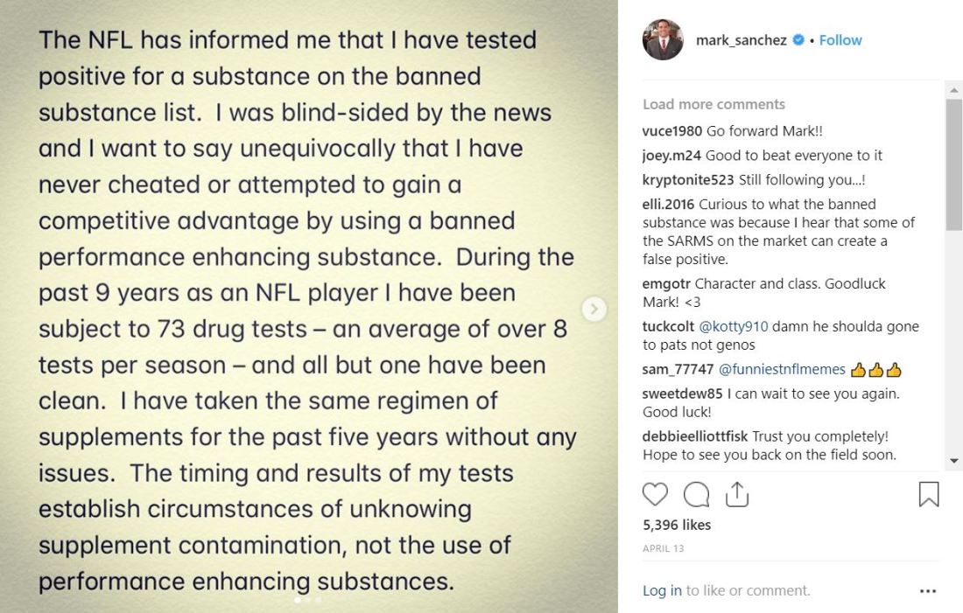Click the heart like icon
This screenshot has height=613, width=963.
(655, 495)
